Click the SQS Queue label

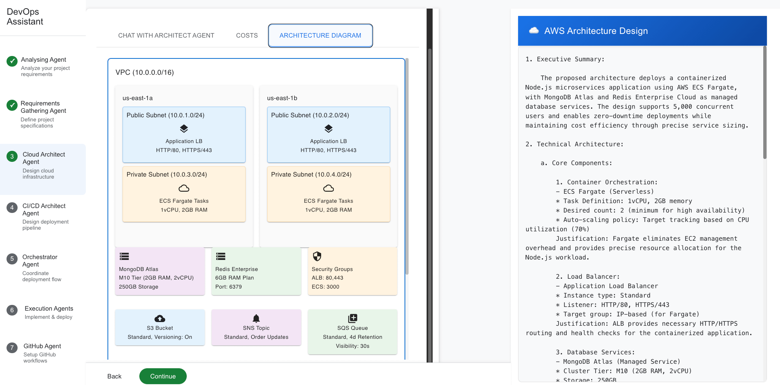click(x=353, y=328)
